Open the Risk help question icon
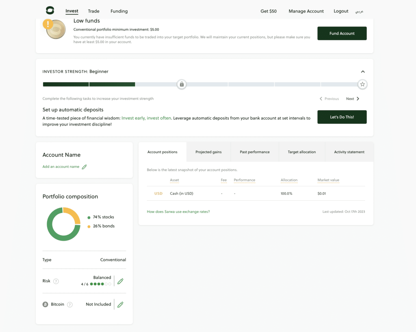416x332 pixels. click(x=56, y=281)
